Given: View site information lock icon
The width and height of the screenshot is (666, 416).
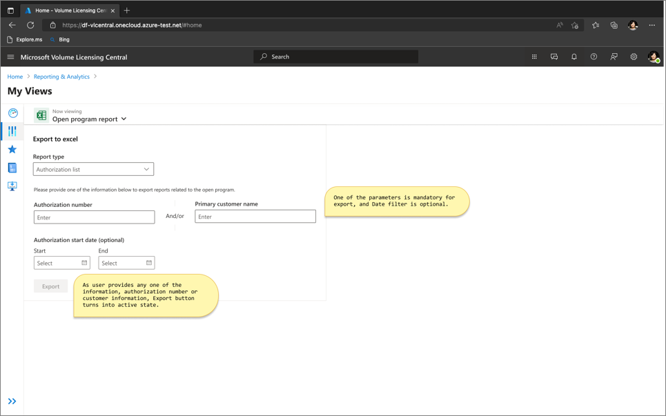Looking at the screenshot, I should pyautogui.click(x=52, y=25).
